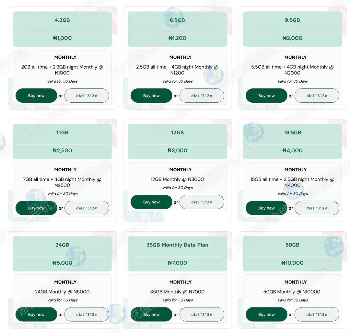Click Buy now for the 4.2GB plan

pos(36,96)
